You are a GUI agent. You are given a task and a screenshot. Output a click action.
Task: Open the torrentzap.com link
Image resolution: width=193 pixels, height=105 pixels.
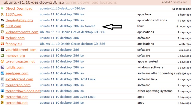pos(18,85)
